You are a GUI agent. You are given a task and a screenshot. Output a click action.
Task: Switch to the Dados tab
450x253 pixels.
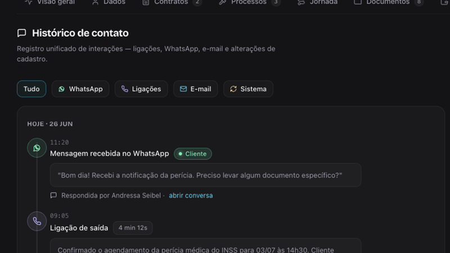tap(109, 2)
